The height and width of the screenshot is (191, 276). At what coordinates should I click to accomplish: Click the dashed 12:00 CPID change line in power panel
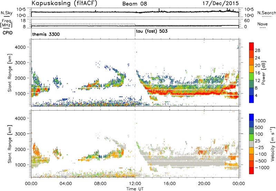[x=135, y=73]
